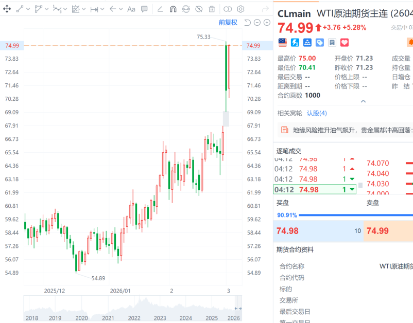
Task: Click the United States flag icon
Action: point(283,42)
